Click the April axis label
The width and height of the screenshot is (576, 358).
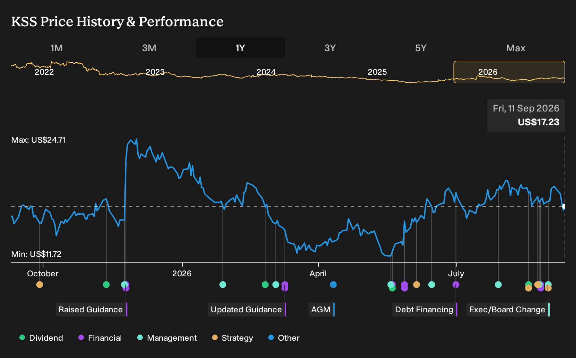(x=318, y=274)
